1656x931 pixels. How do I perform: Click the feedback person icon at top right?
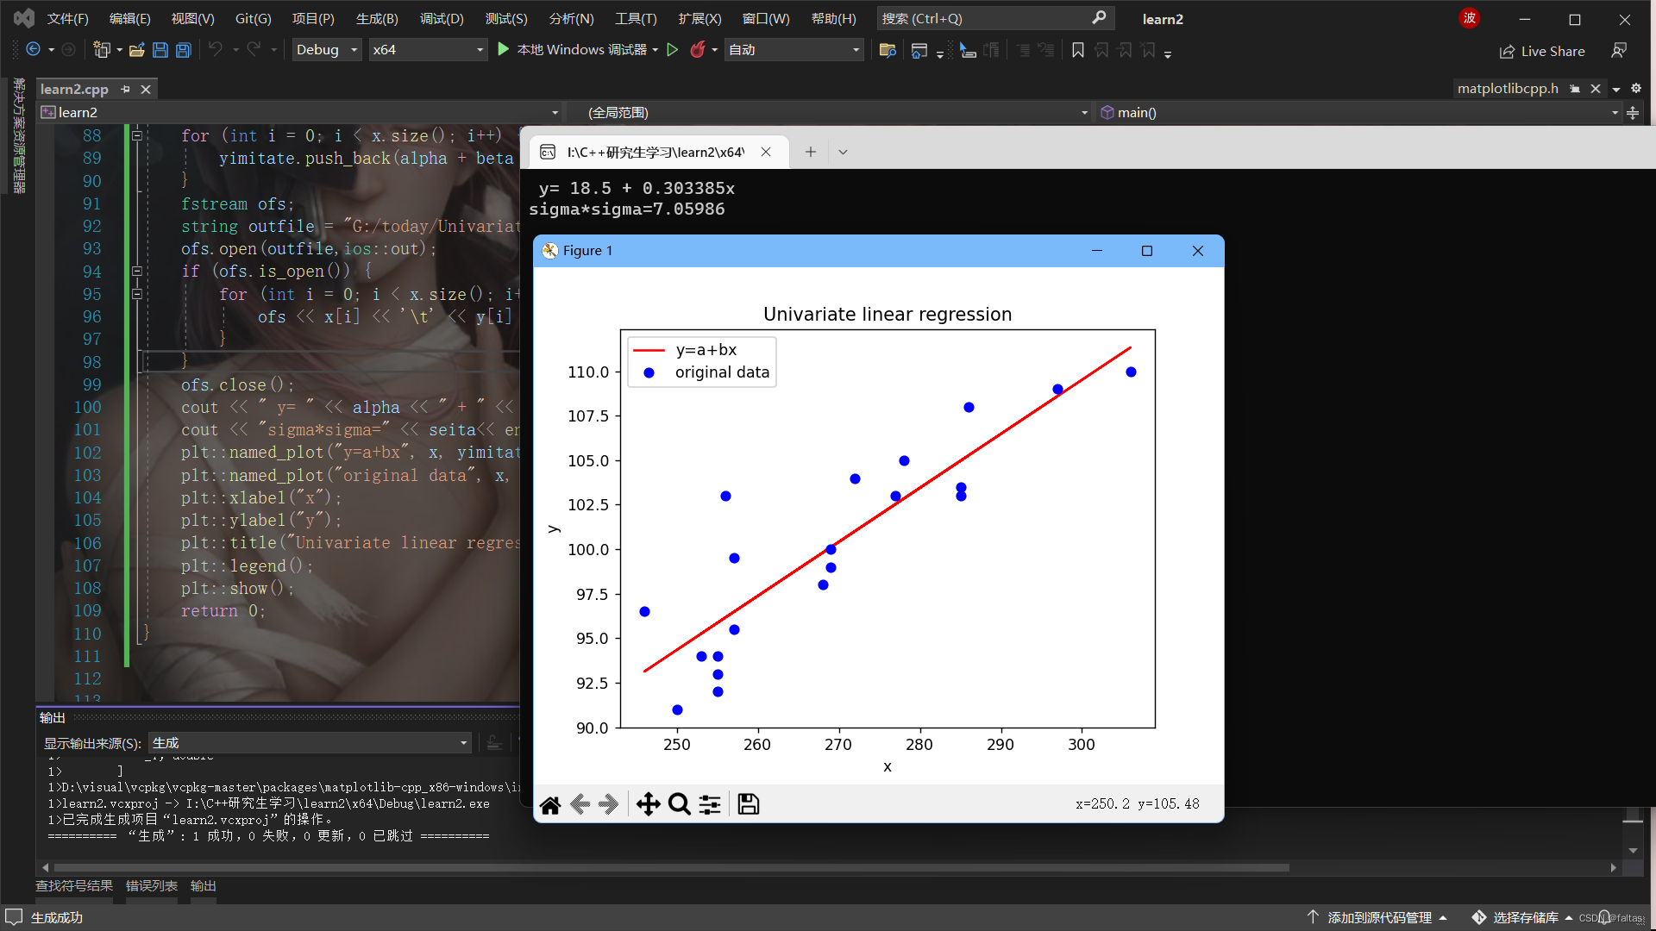[x=1619, y=51]
